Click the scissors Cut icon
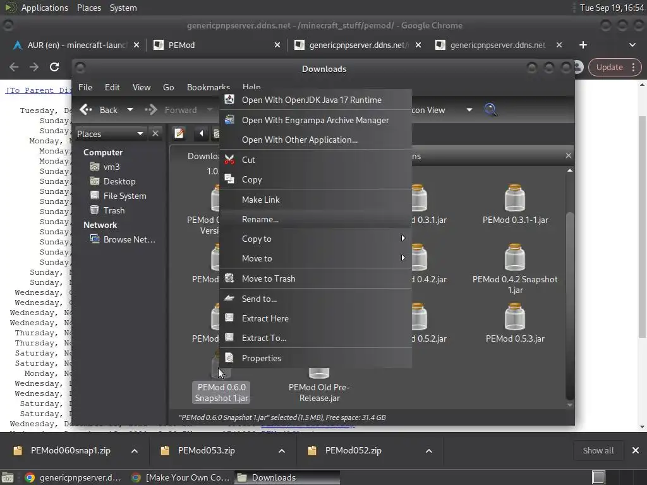 pyautogui.click(x=229, y=159)
